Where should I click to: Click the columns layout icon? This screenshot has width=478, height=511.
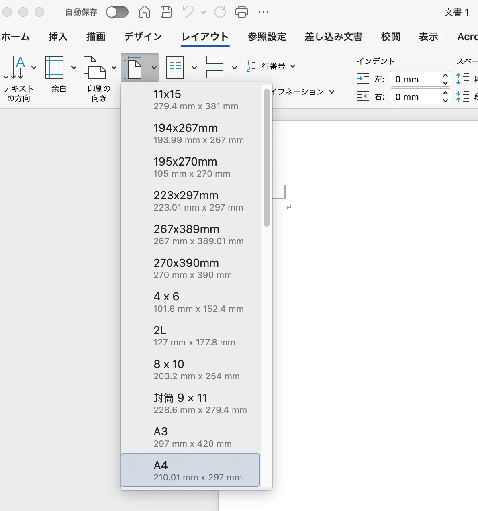tap(175, 67)
